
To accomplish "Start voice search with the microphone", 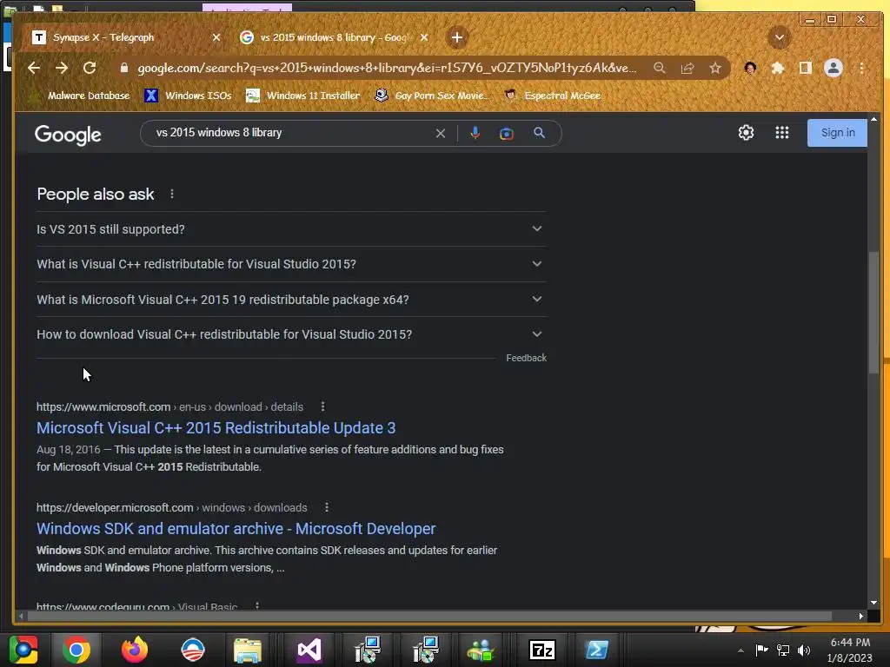I will (x=475, y=133).
